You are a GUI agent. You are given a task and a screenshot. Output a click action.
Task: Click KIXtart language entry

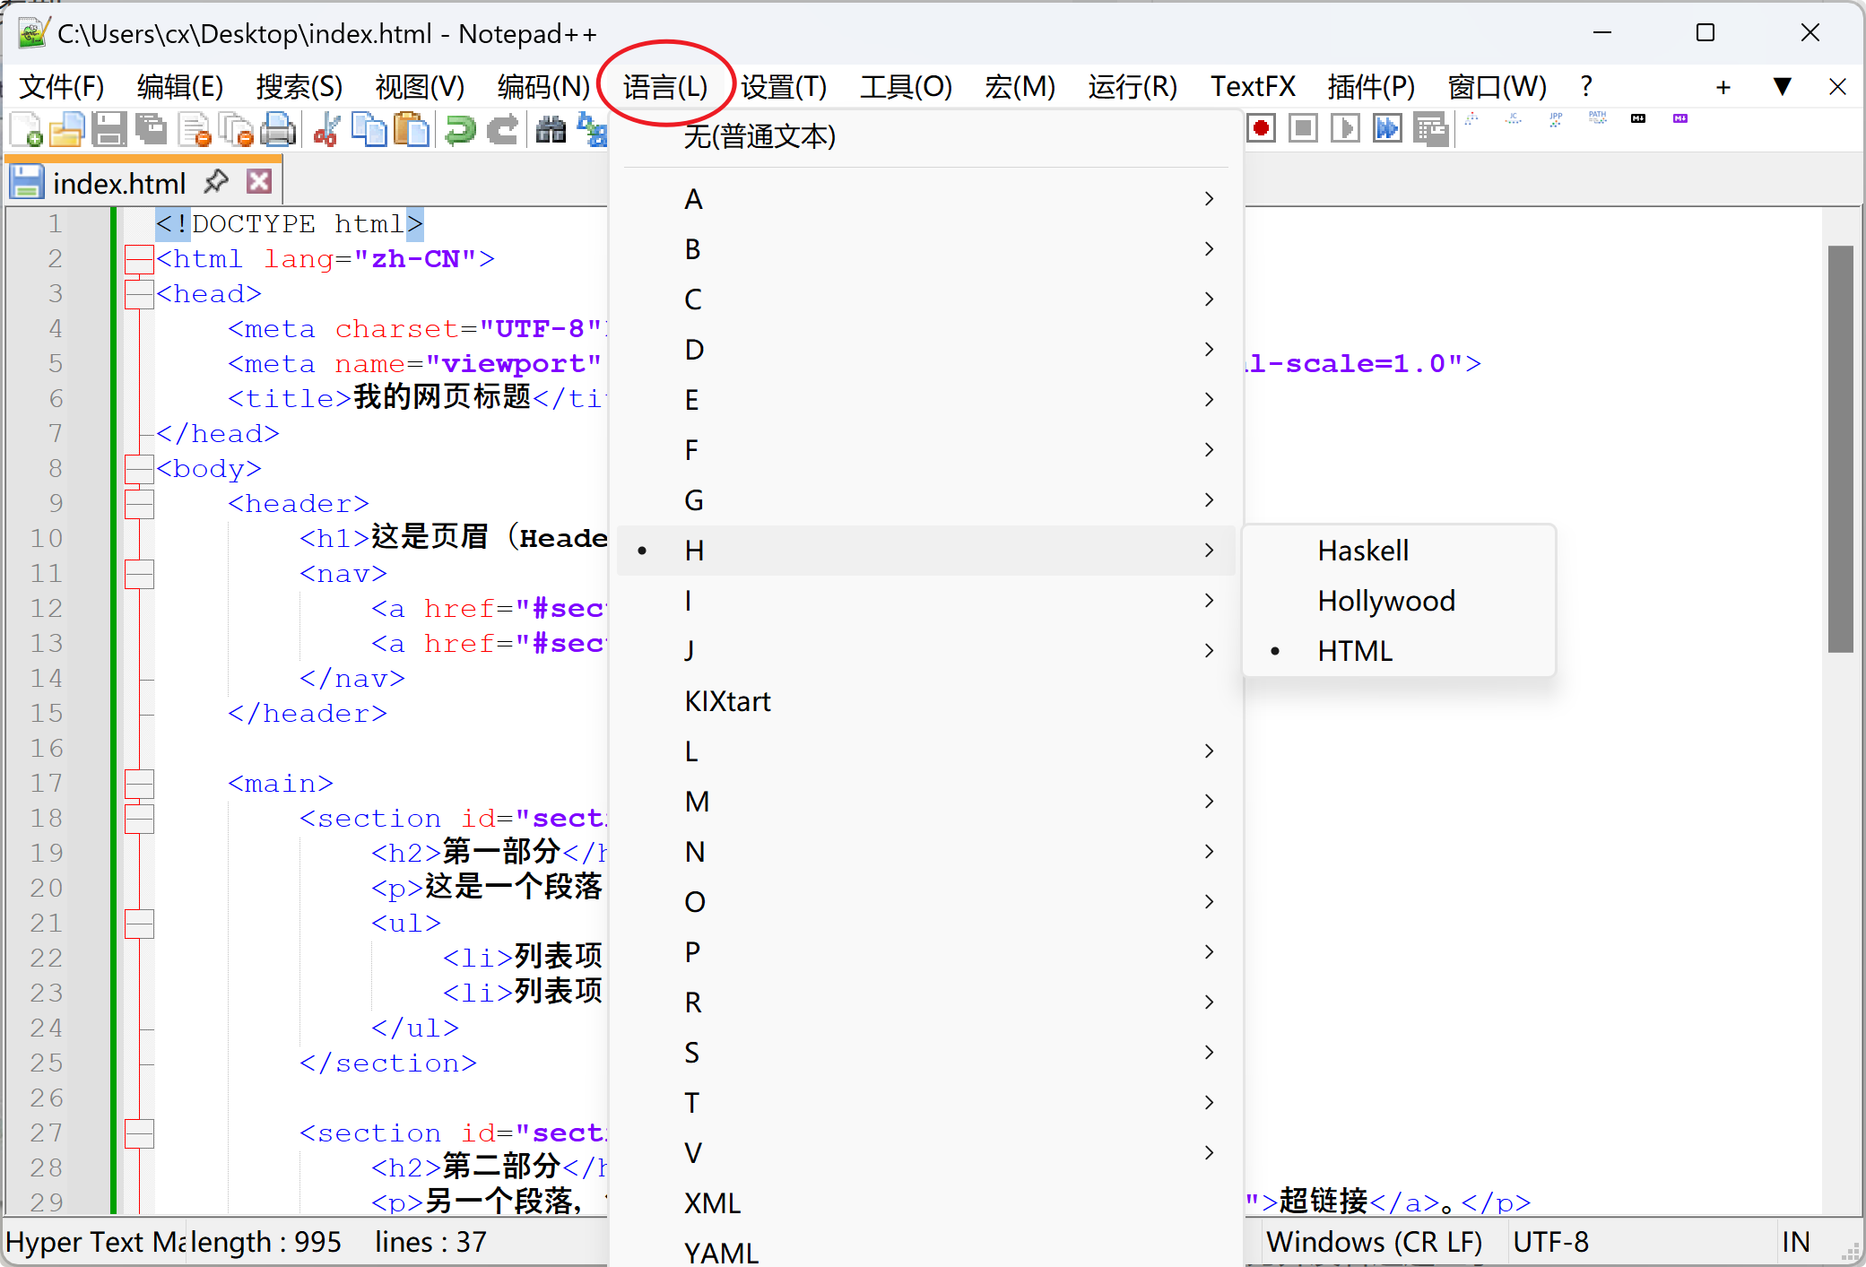(x=727, y=701)
